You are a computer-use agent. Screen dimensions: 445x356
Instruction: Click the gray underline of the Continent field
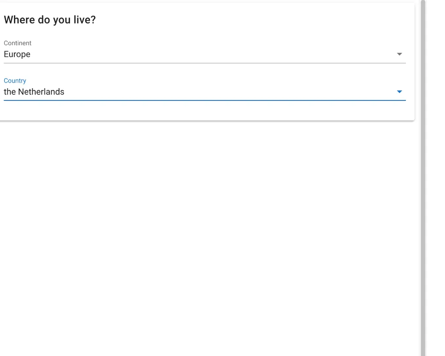[204, 63]
